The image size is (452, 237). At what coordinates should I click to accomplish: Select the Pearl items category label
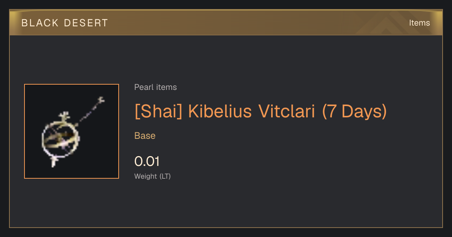tap(156, 87)
